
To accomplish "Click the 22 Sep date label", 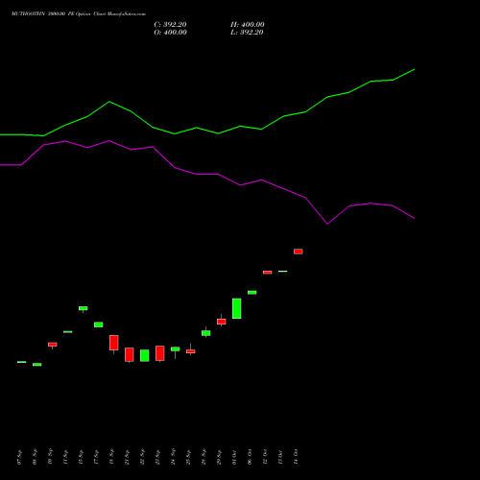I will point(143,457).
